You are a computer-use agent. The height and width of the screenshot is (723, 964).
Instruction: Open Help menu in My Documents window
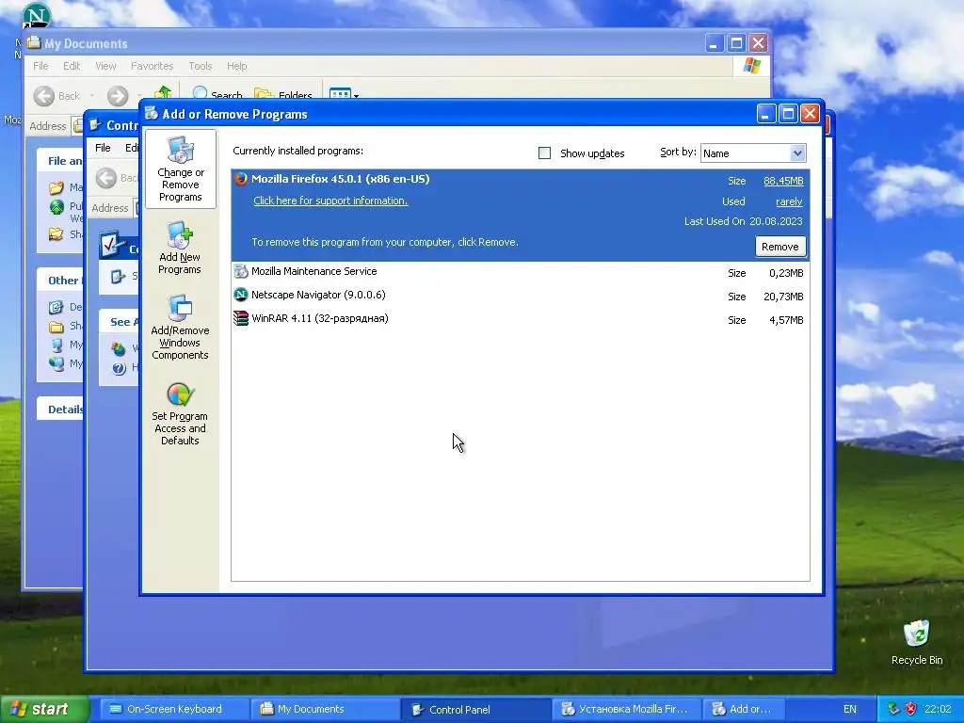tap(236, 66)
